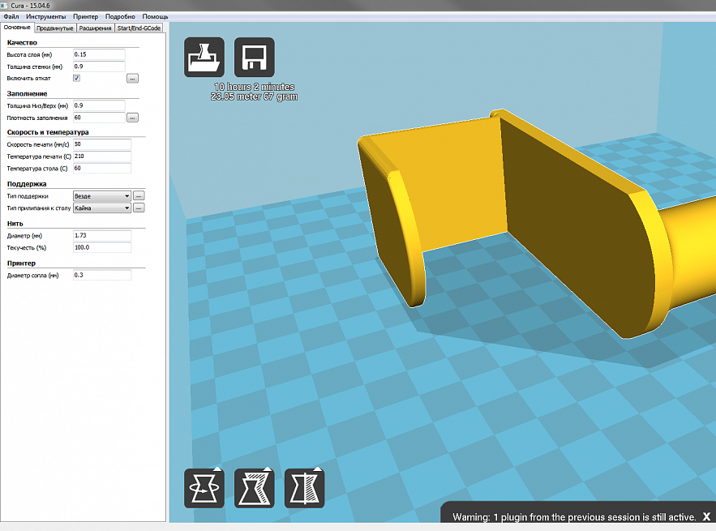Open the Инструменты menu
The width and height of the screenshot is (716, 531).
click(x=46, y=16)
